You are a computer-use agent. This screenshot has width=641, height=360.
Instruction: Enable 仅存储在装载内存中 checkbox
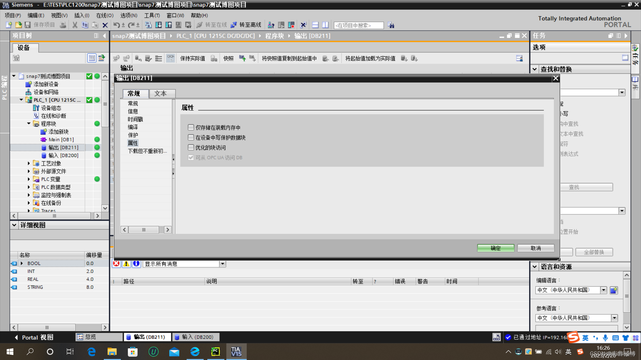click(191, 127)
